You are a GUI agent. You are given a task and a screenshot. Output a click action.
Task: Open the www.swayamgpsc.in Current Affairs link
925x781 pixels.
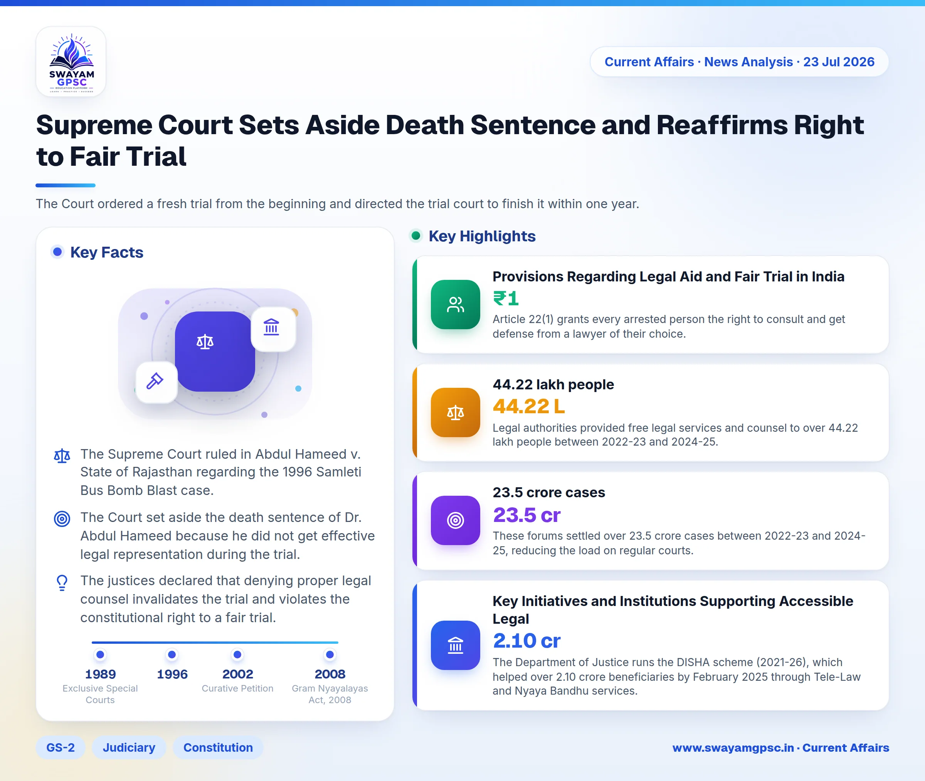781,748
